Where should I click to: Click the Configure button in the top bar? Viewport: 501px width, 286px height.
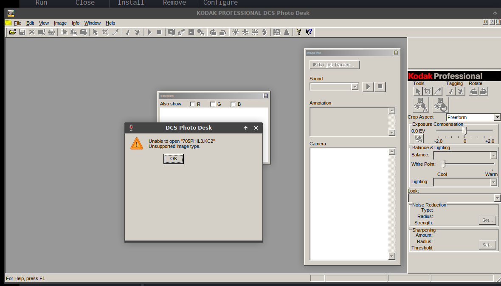click(x=220, y=3)
